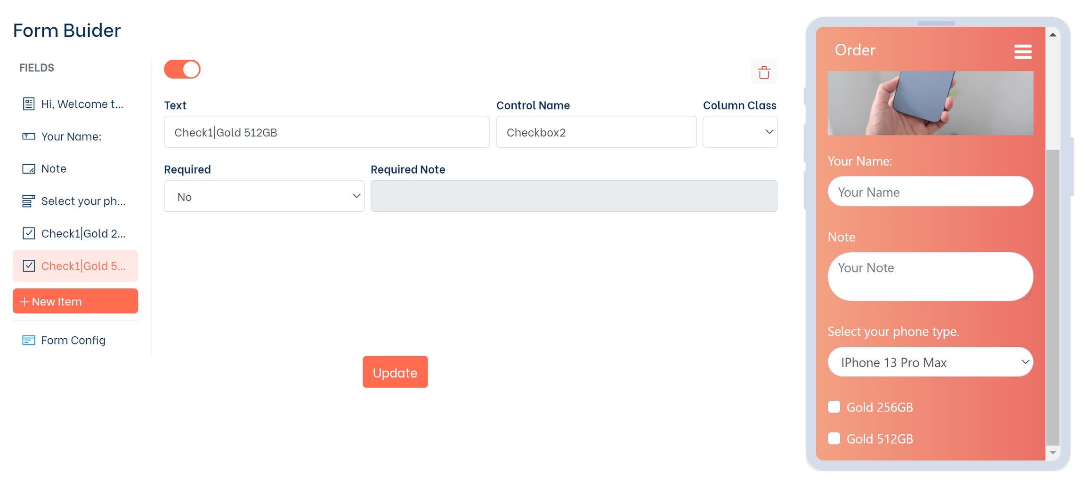
Task: Click the delete trash icon
Action: point(763,72)
